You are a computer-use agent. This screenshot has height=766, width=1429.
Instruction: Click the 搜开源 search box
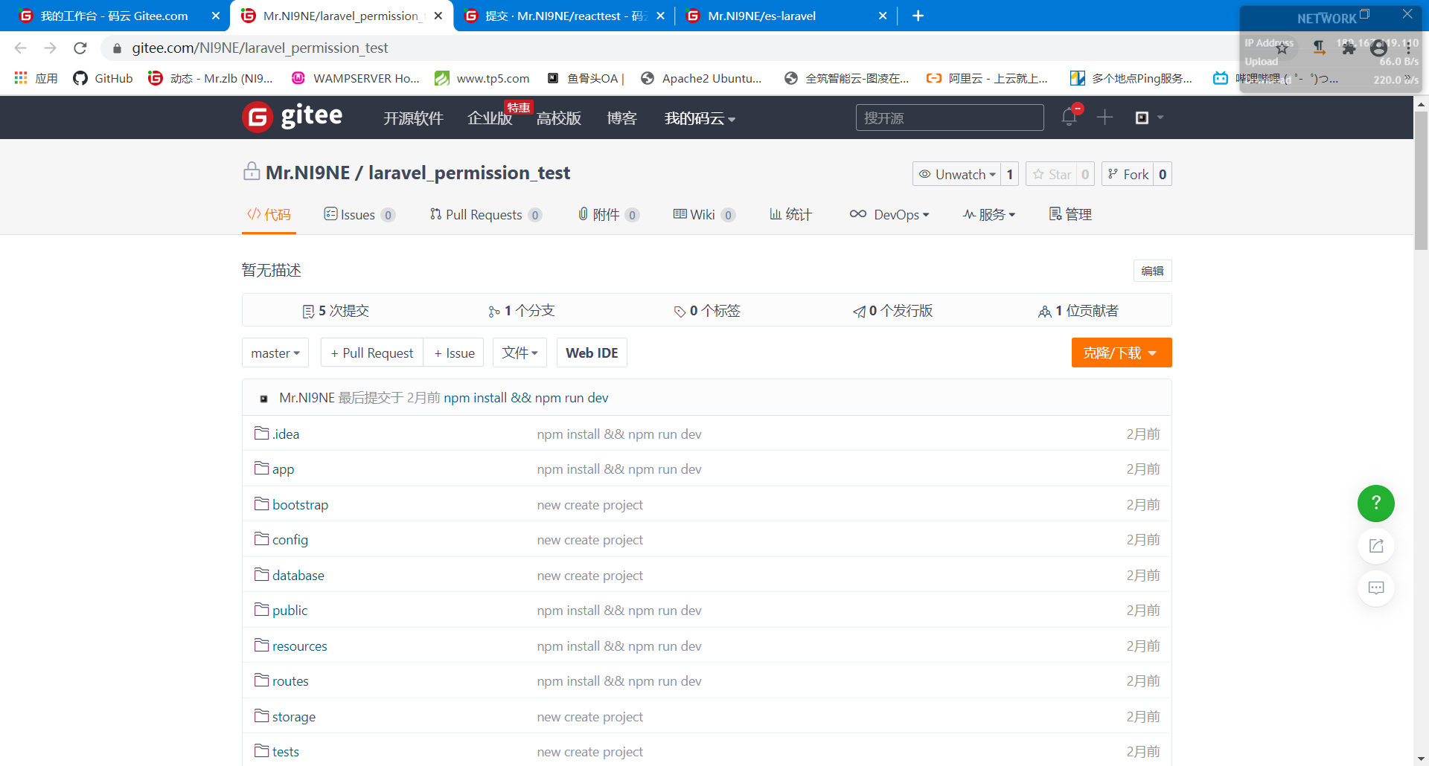click(949, 118)
